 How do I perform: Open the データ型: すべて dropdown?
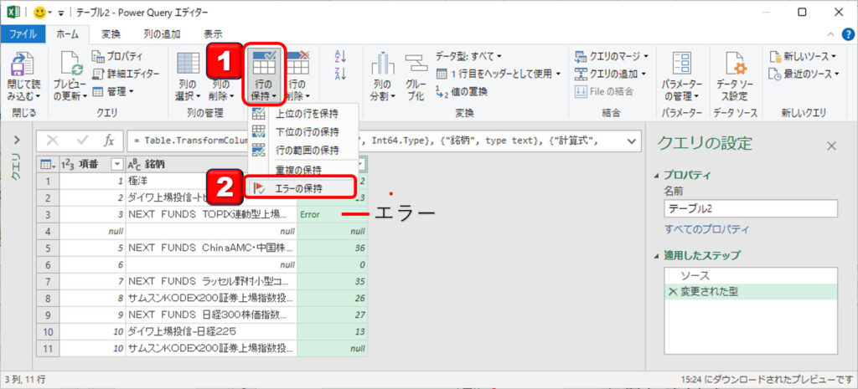pos(469,56)
